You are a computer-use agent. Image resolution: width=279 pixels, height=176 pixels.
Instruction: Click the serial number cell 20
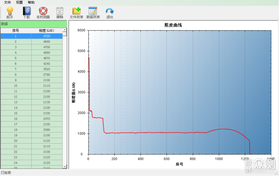(x=16, y=140)
